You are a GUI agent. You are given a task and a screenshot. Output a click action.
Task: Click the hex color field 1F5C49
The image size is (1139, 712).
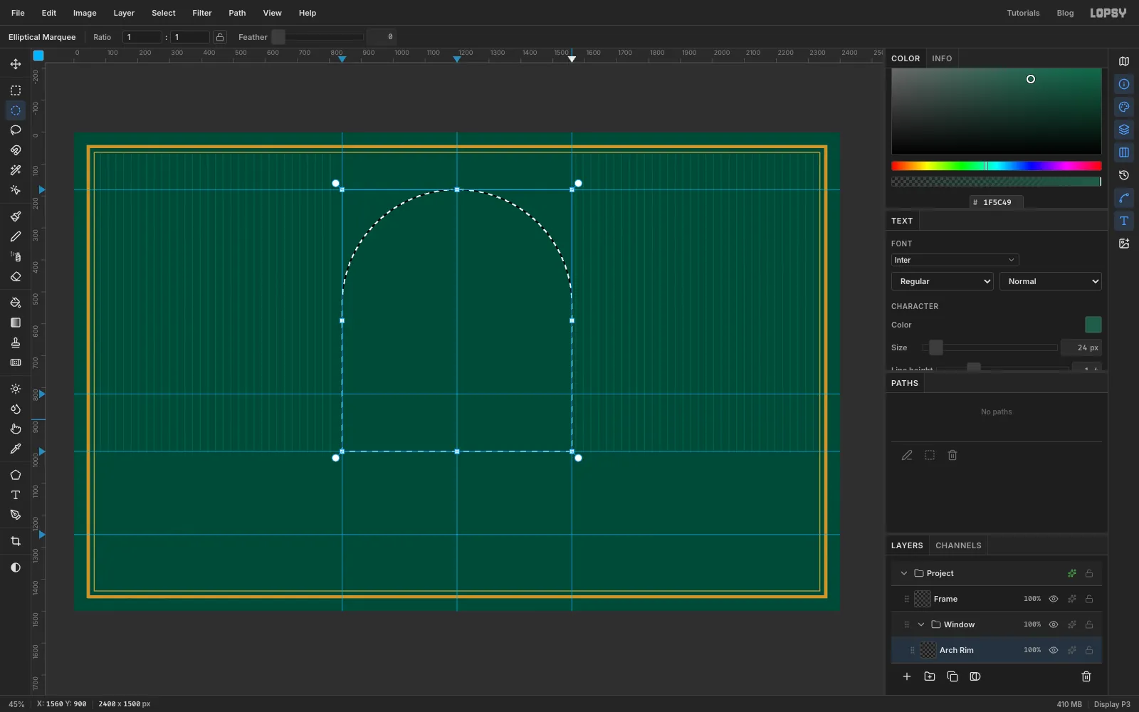997,202
